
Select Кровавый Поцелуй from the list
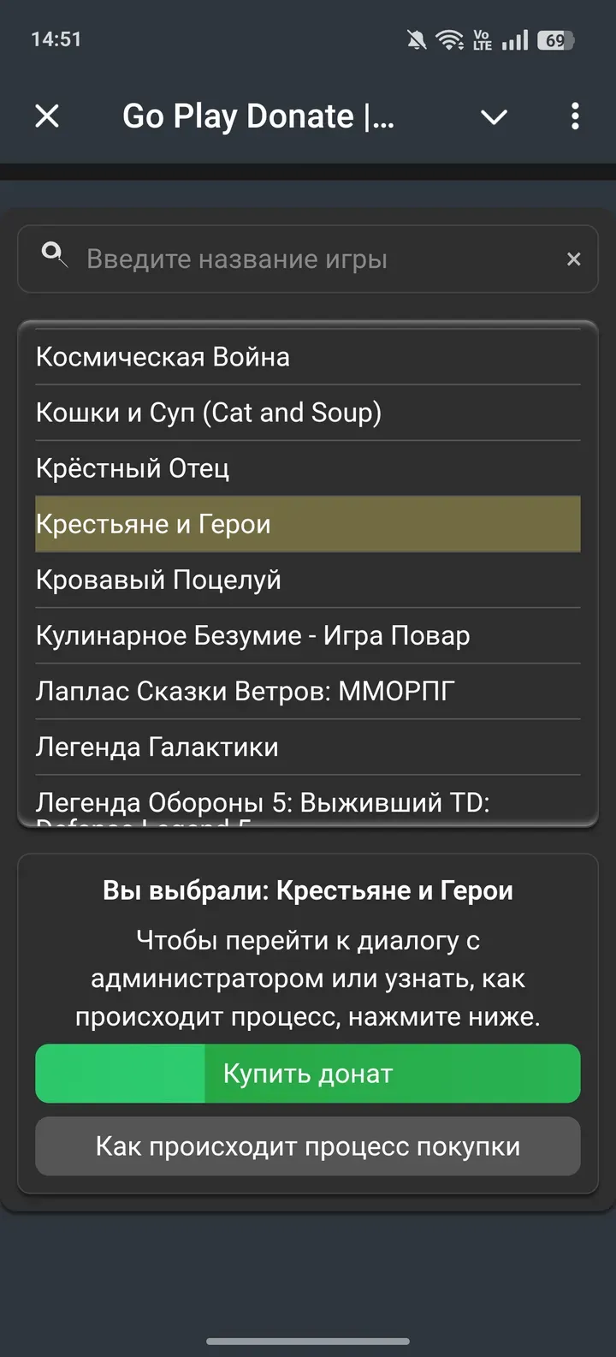click(159, 580)
